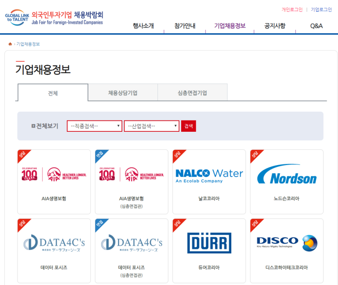Open the DATA4C's (심층면접관) logo

coord(132,243)
